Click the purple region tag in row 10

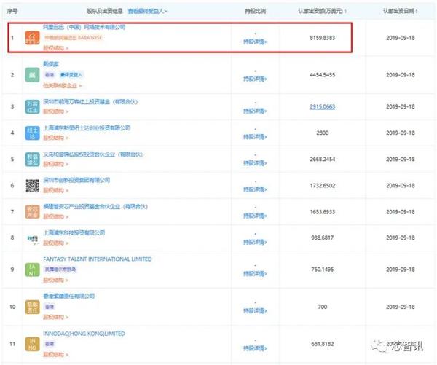[50, 307]
